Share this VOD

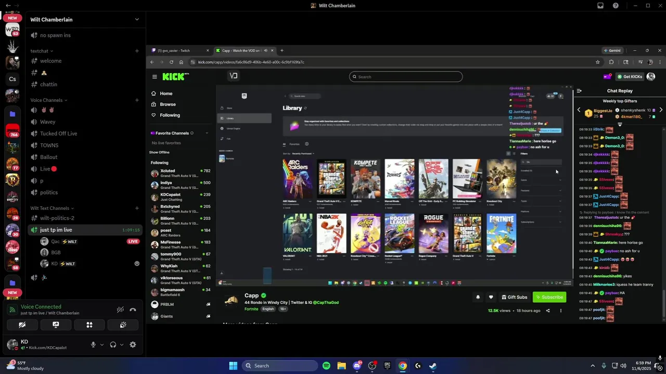pyautogui.click(x=547, y=311)
